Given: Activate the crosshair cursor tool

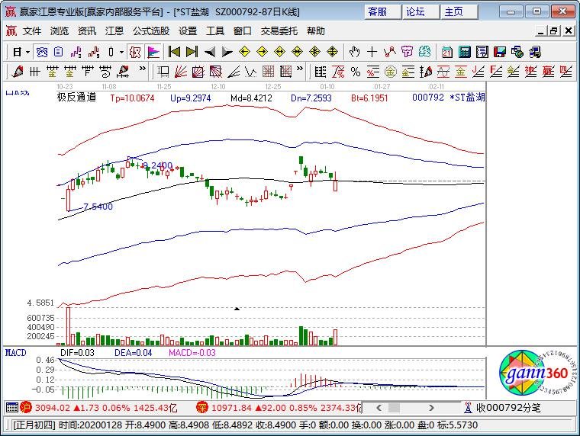Looking at the screenshot, I should tap(372, 52).
